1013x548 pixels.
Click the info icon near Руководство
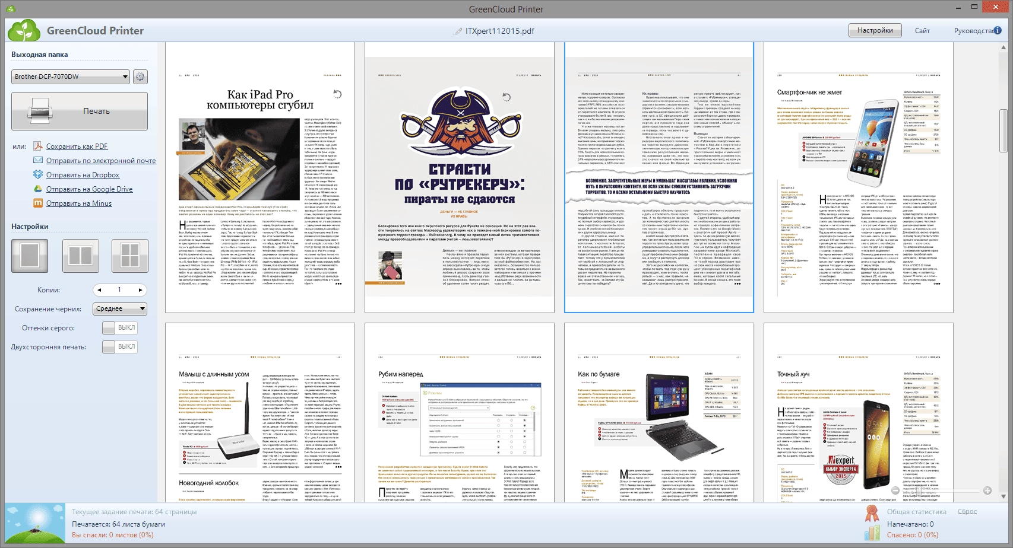pyautogui.click(x=998, y=30)
